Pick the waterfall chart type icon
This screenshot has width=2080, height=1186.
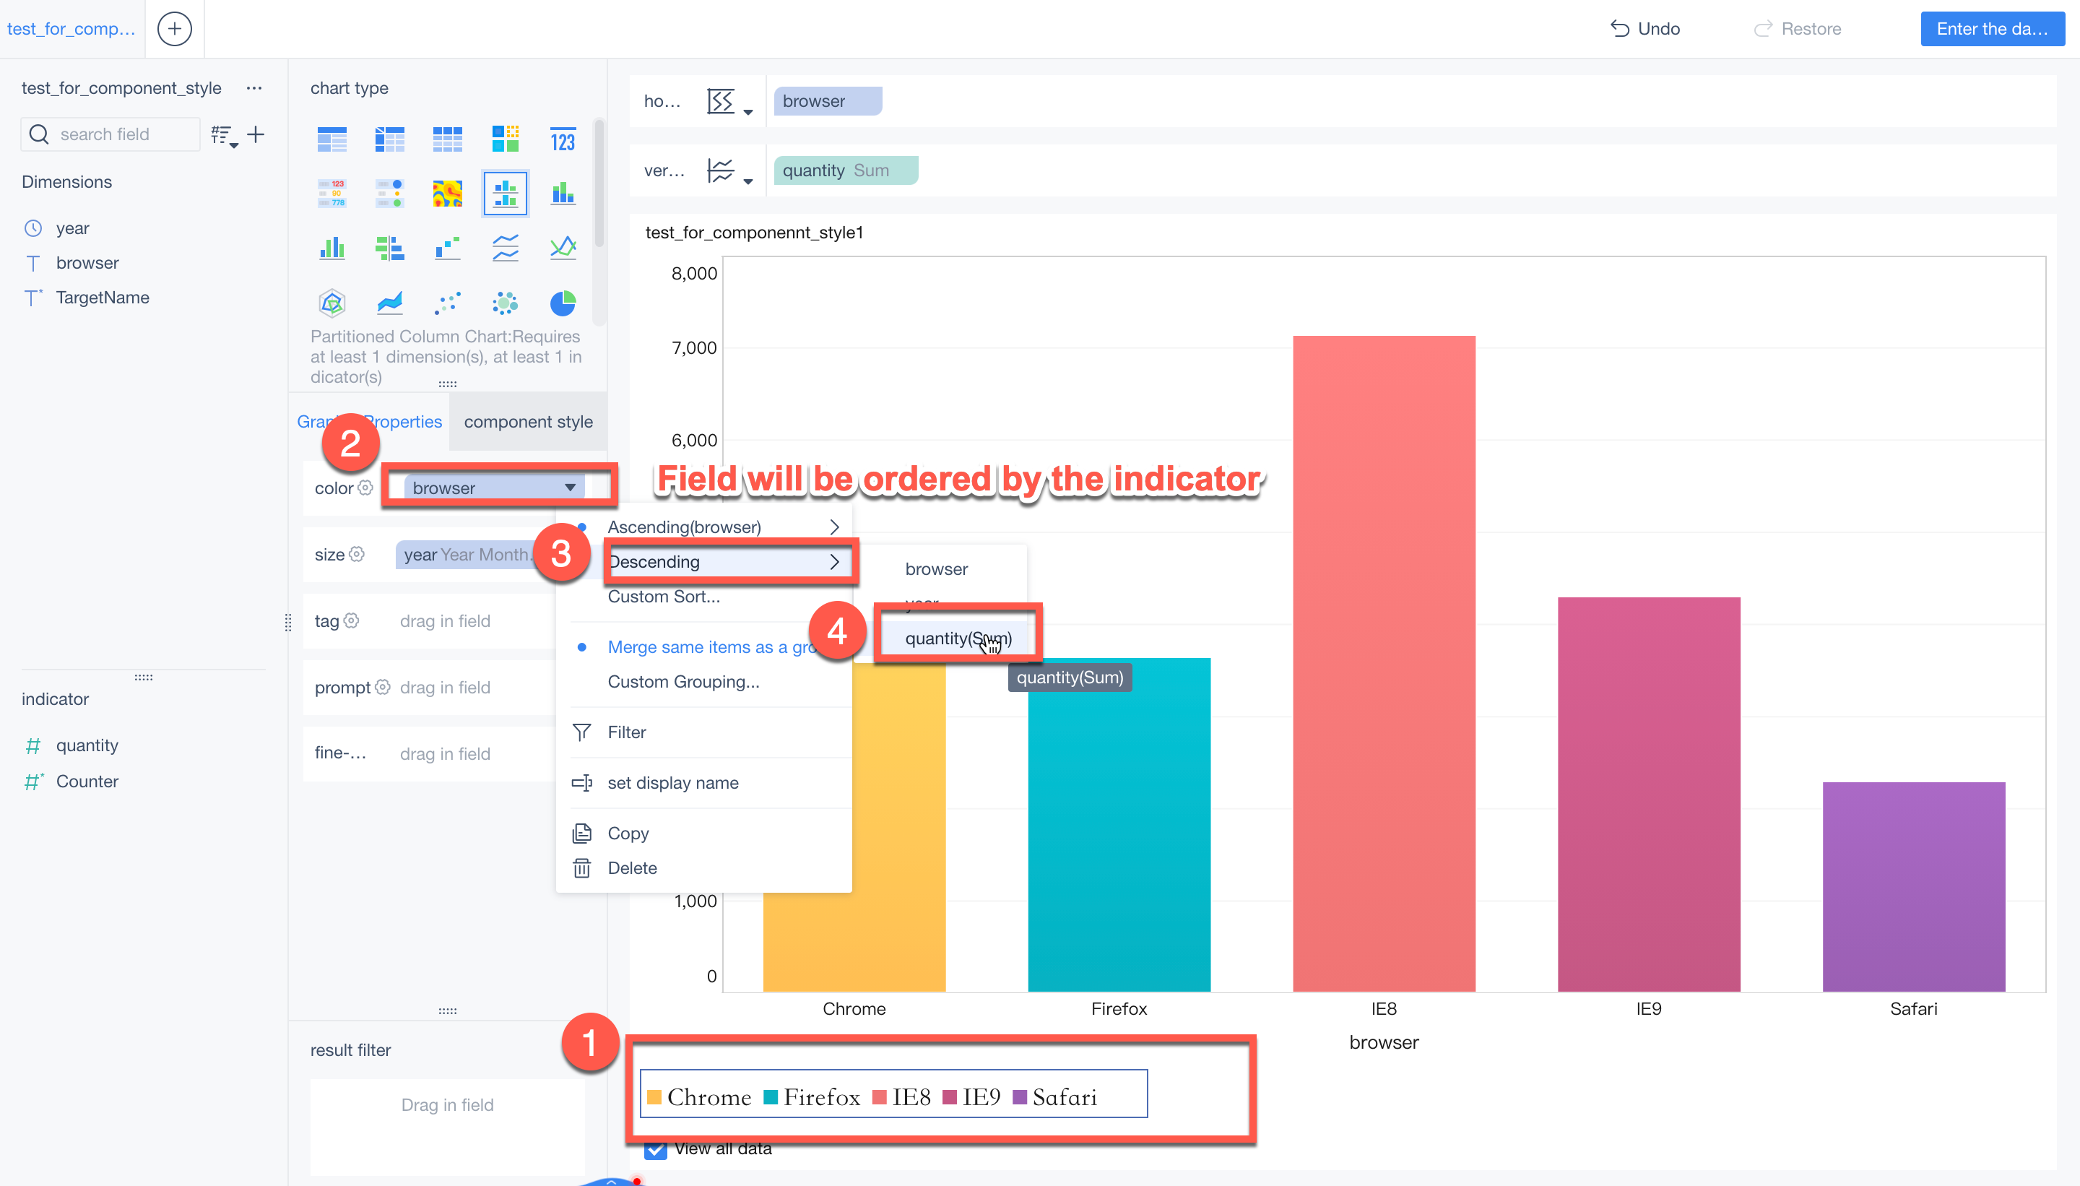click(447, 248)
